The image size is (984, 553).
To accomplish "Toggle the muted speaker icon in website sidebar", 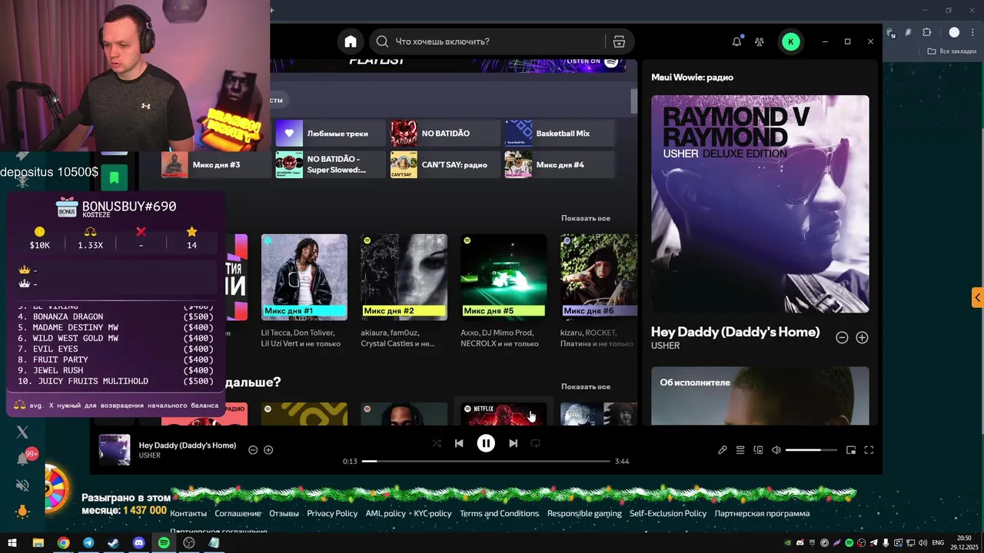I will (x=22, y=485).
